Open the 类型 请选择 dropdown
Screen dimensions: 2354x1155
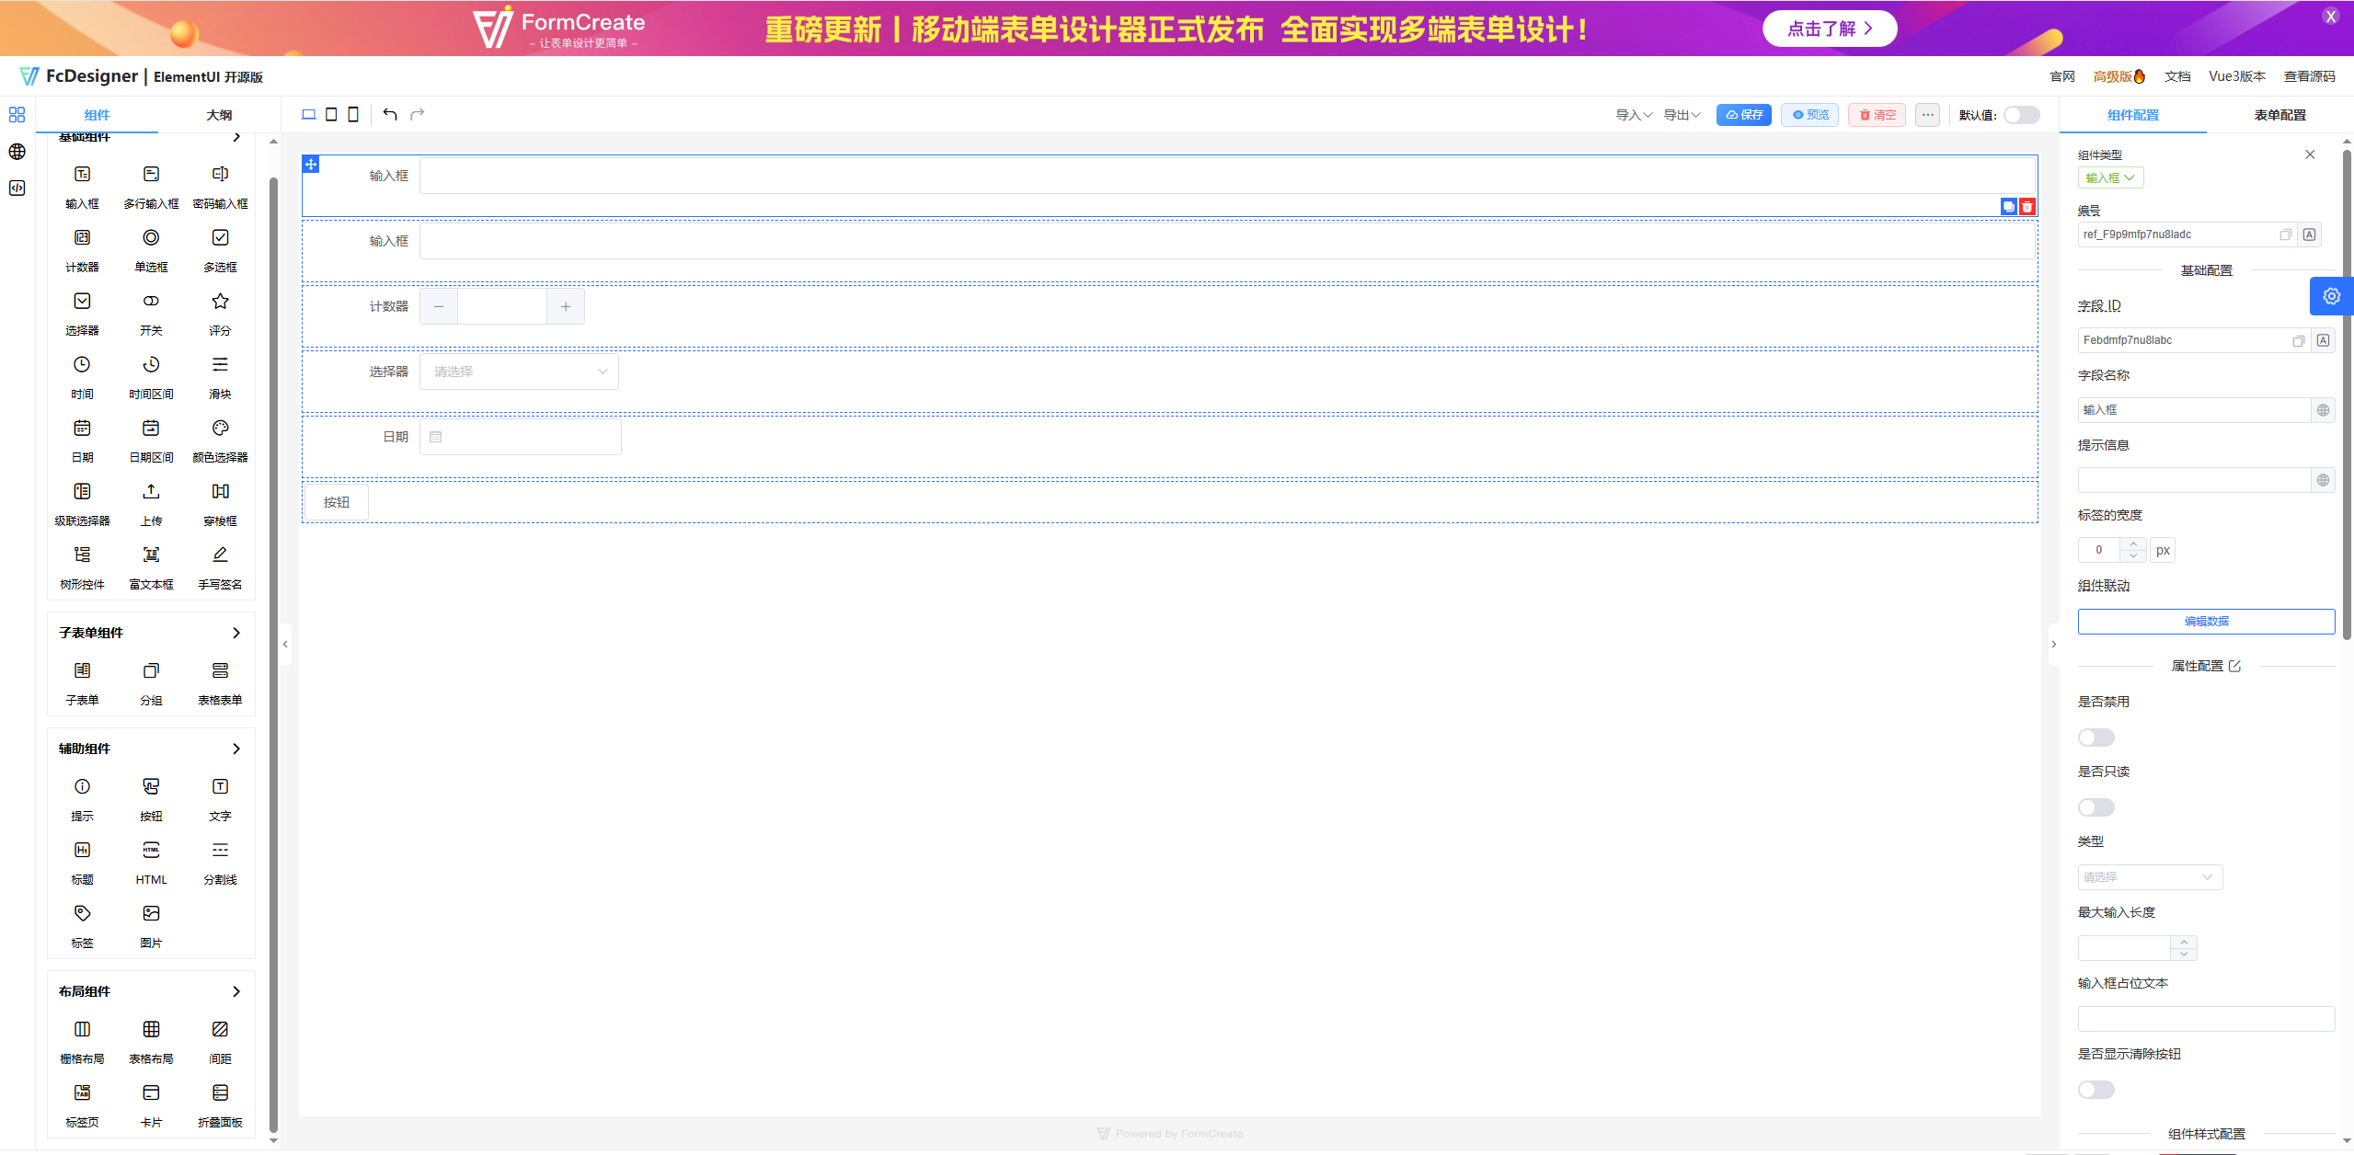pos(2149,876)
